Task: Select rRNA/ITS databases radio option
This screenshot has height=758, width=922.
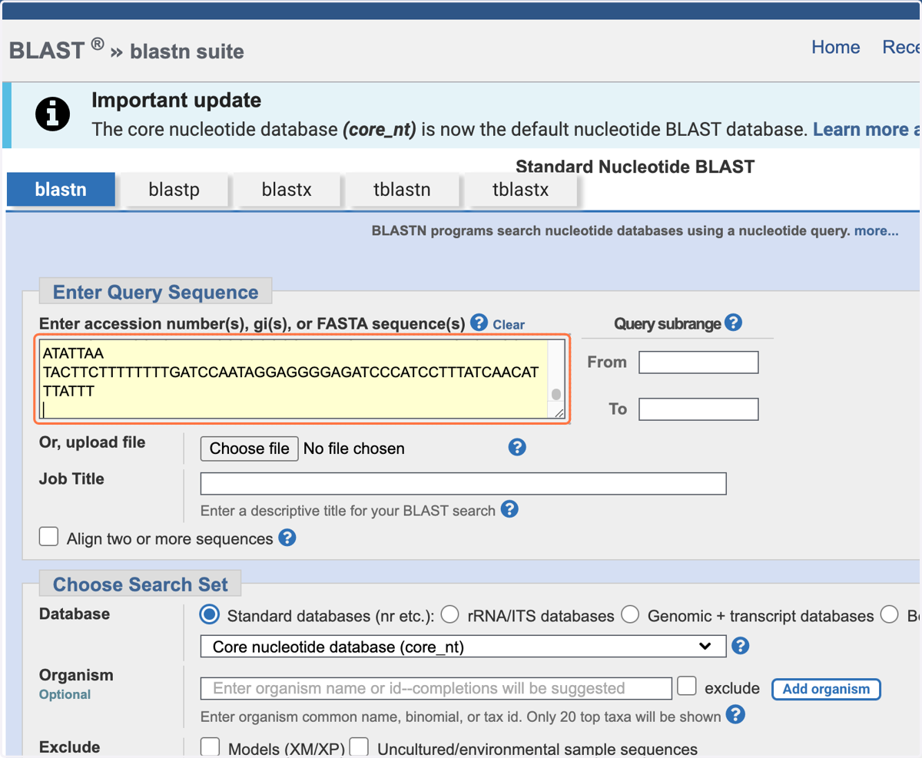Action: coord(450,614)
